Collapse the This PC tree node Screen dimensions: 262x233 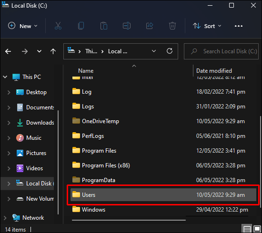coord(5,77)
